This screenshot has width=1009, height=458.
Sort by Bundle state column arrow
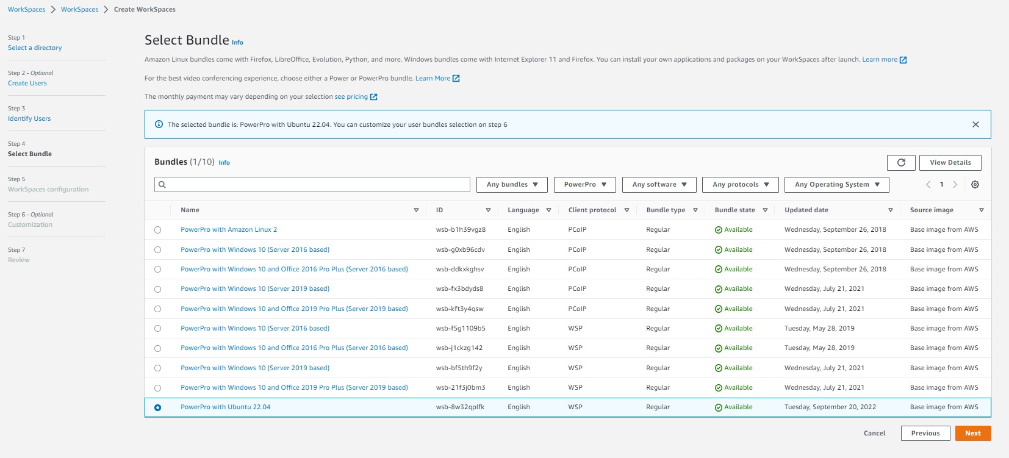[x=765, y=210]
